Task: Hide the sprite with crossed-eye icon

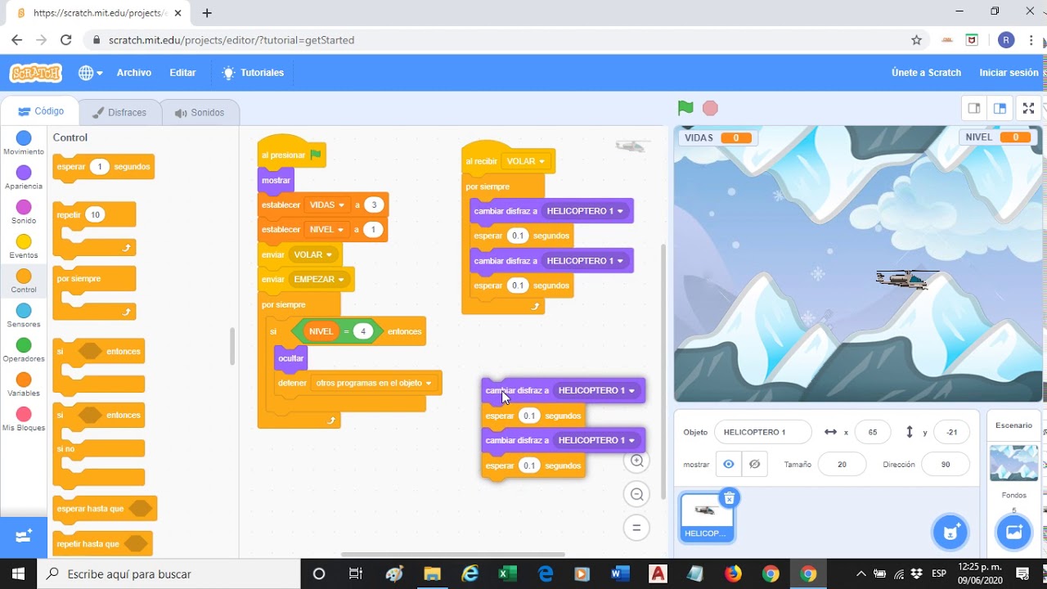Action: click(754, 464)
